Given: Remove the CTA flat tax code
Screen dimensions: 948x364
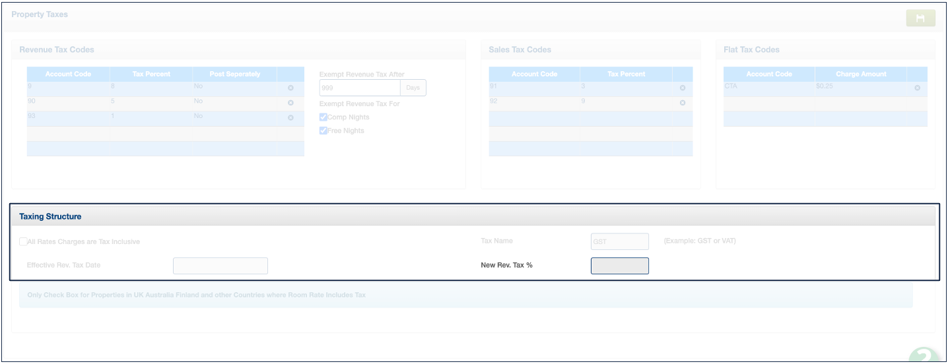Looking at the screenshot, I should [917, 88].
